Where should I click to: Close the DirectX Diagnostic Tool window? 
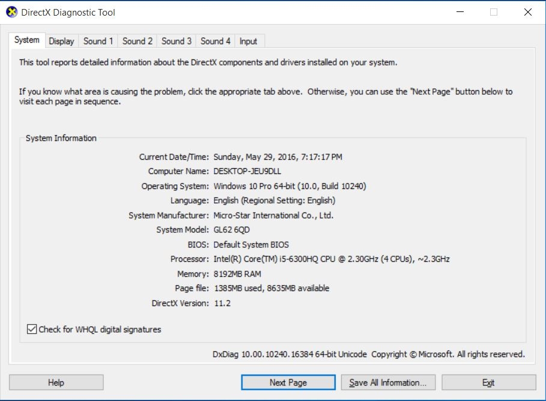click(528, 12)
